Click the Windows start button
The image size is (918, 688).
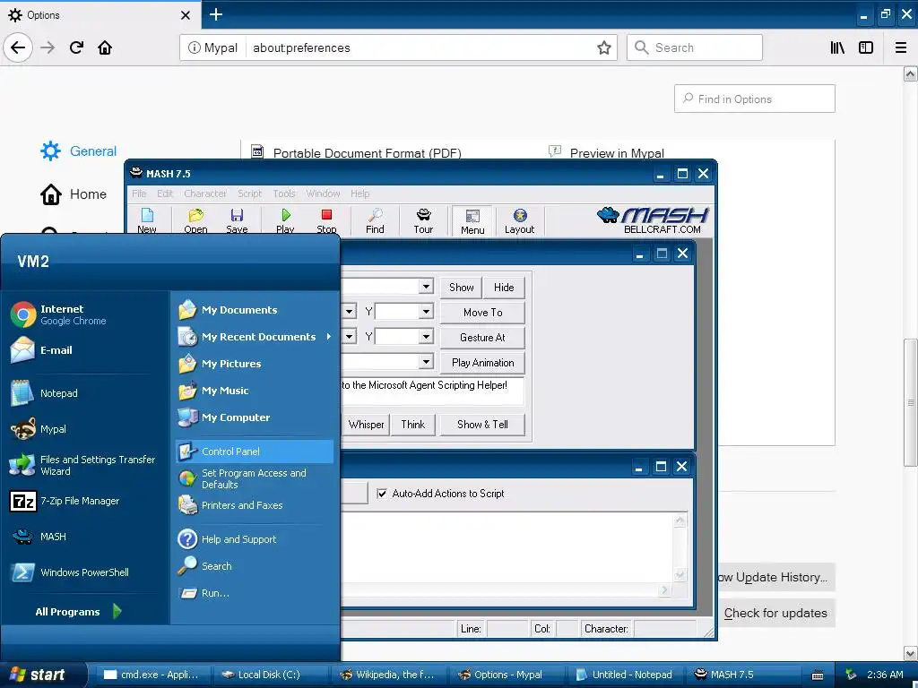tap(39, 675)
